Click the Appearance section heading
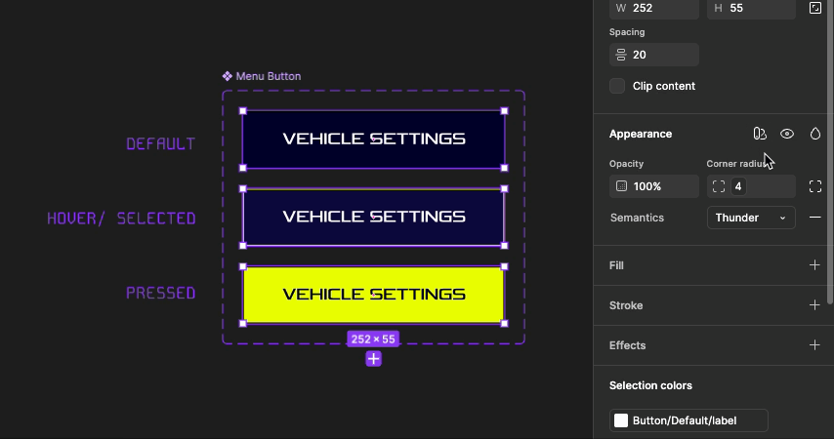Viewport: 834px width, 439px height. point(641,134)
